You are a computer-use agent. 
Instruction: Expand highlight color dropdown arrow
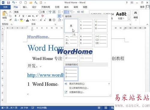(x=24, y=20)
